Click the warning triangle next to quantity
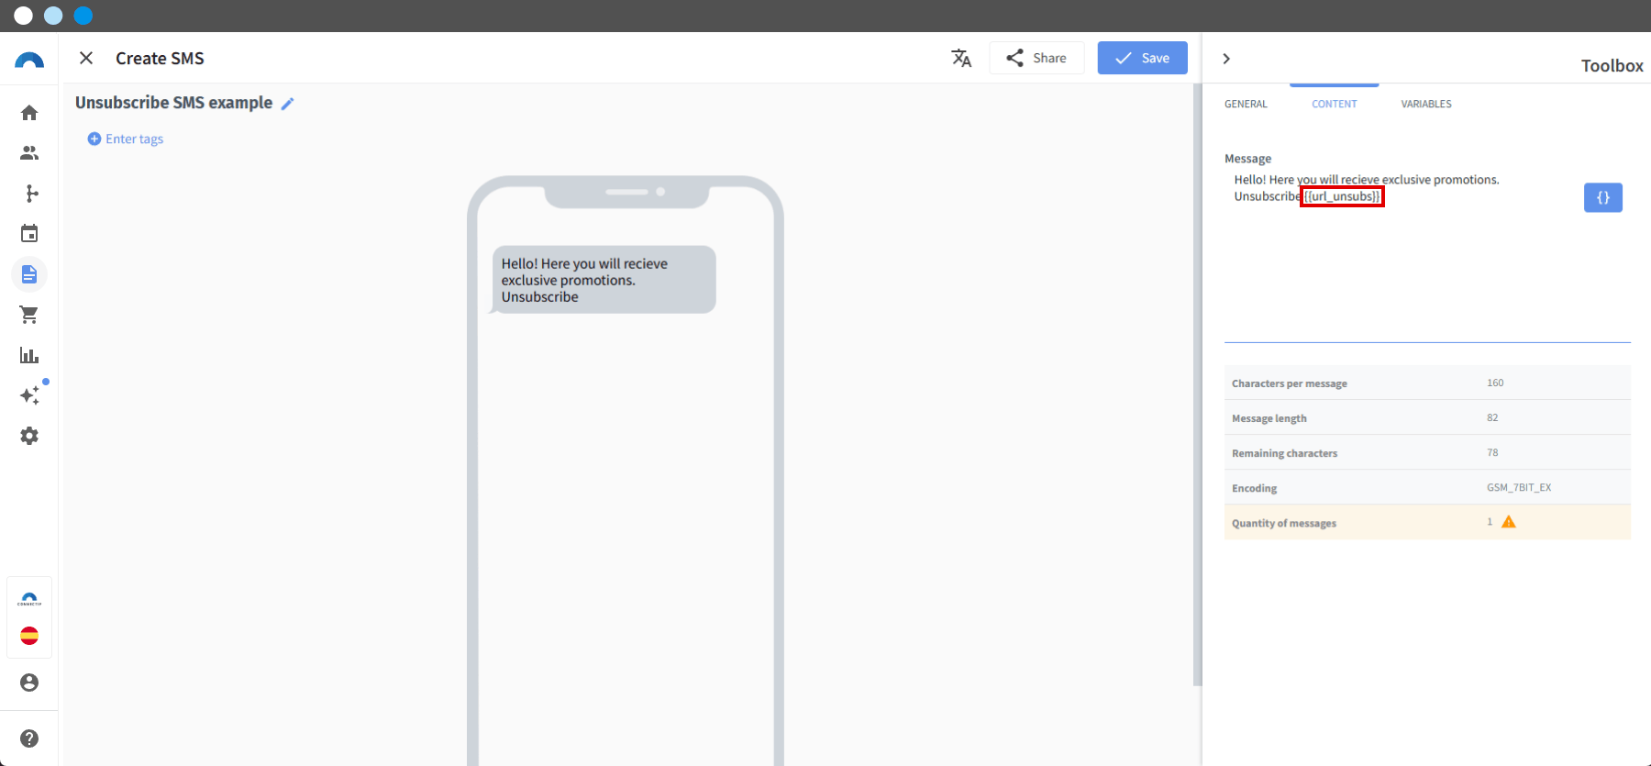The width and height of the screenshot is (1651, 766). click(1509, 522)
